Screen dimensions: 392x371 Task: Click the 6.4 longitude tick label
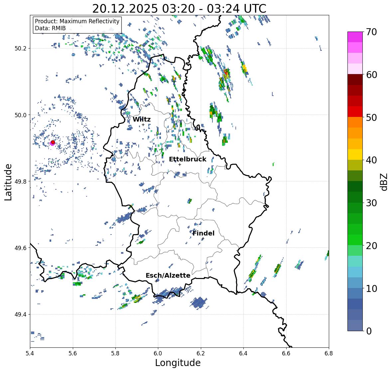click(243, 353)
